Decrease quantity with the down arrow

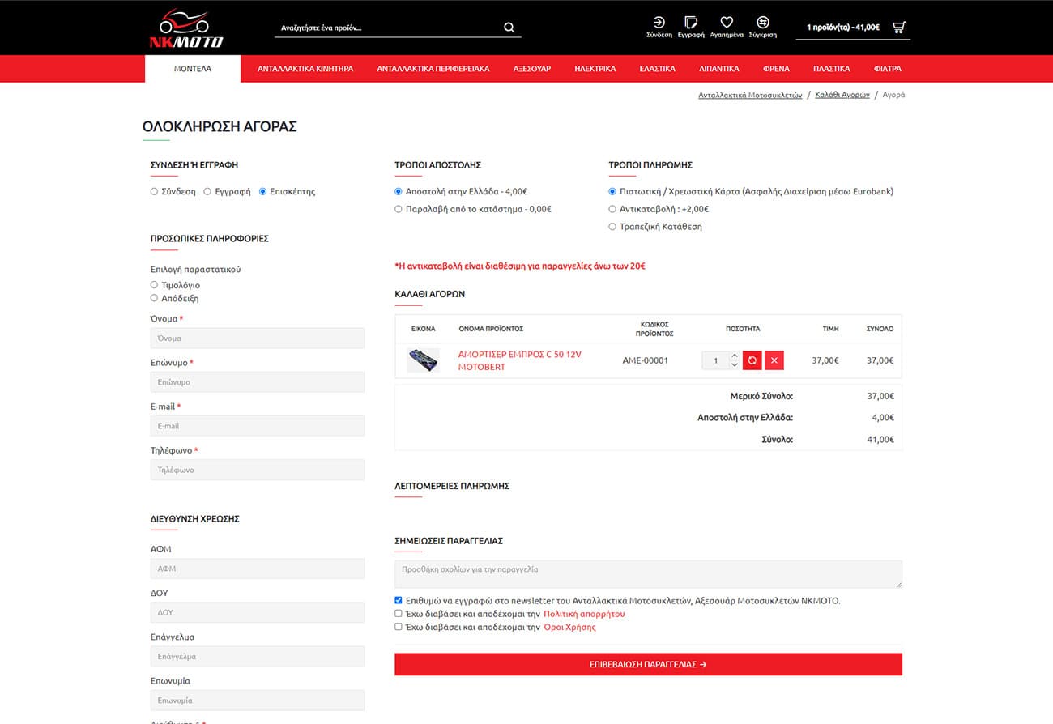pyautogui.click(x=735, y=365)
